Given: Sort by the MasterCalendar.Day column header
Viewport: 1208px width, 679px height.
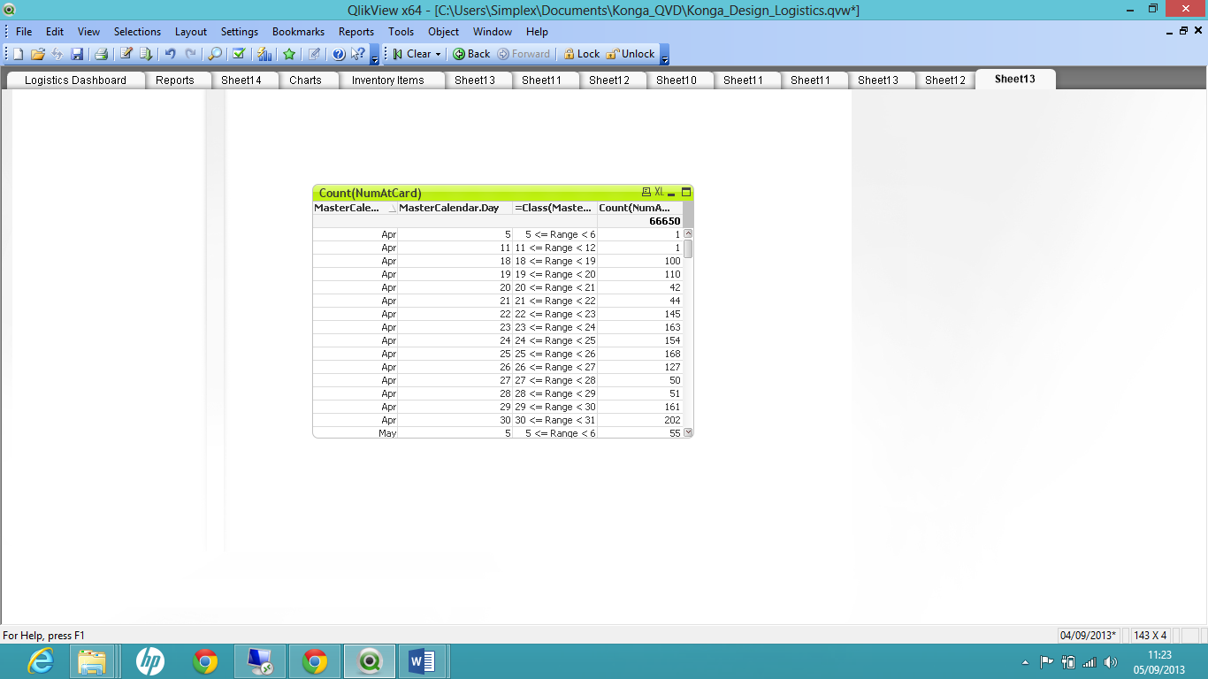Looking at the screenshot, I should 455,208.
